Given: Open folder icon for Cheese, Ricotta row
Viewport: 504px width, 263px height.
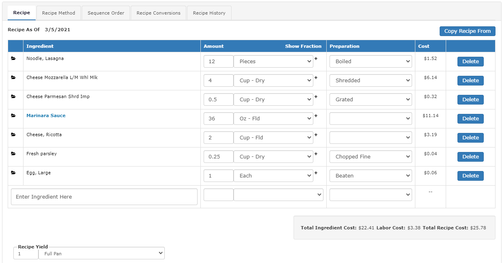Looking at the screenshot, I should (x=13, y=135).
